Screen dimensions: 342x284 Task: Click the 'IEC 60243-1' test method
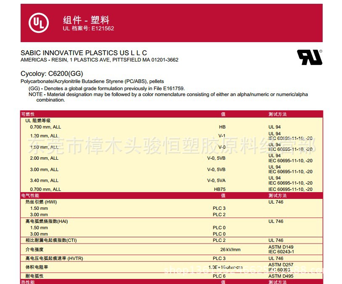pos(281,252)
